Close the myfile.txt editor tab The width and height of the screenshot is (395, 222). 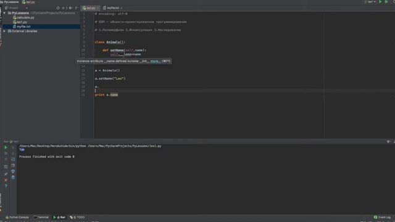[122, 8]
